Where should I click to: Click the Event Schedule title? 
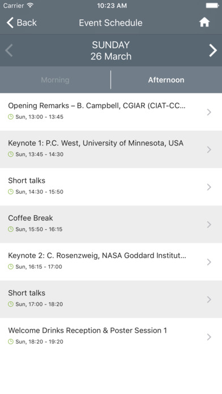click(110, 23)
